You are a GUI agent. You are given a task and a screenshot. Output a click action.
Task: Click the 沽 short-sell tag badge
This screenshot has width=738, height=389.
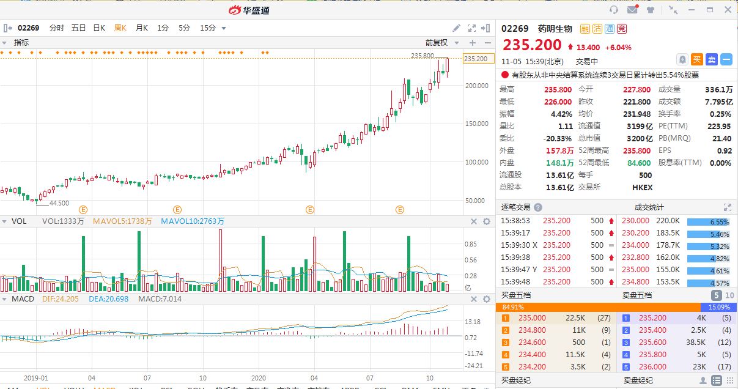tap(597, 29)
